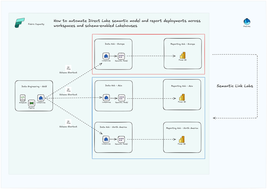This screenshot has width=267, height=189.
Task: Click the Semantic Model icon in Data Hub - Asia
Action: pos(122,98)
